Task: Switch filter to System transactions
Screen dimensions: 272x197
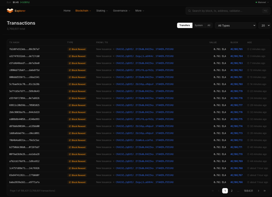Action: point(198,25)
